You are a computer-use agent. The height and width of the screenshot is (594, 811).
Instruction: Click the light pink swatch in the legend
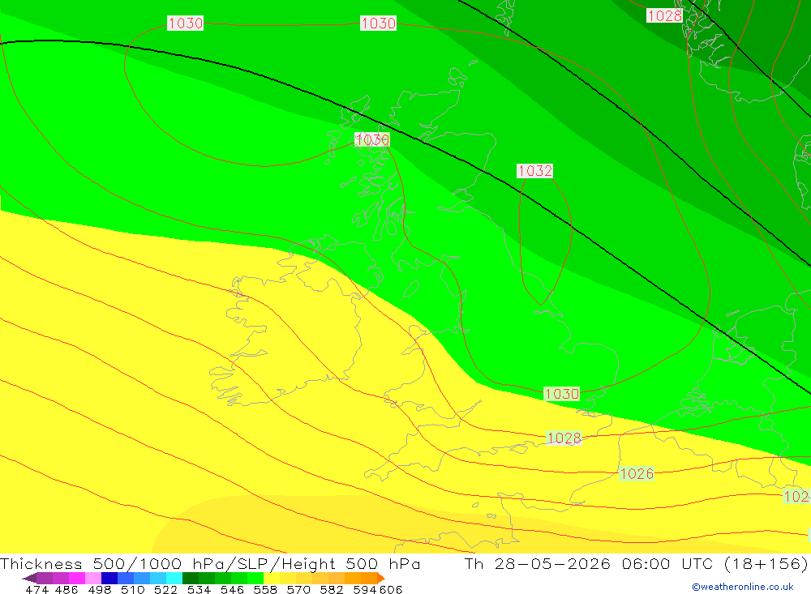click(x=93, y=578)
